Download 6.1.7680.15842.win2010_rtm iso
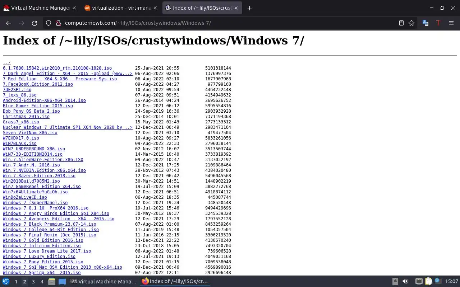The height and width of the screenshot is (287, 460). click(57, 68)
